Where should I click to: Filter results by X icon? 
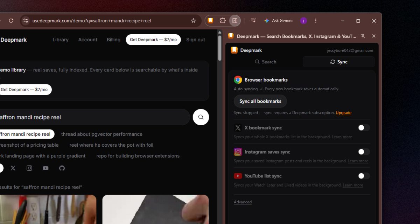(13, 168)
